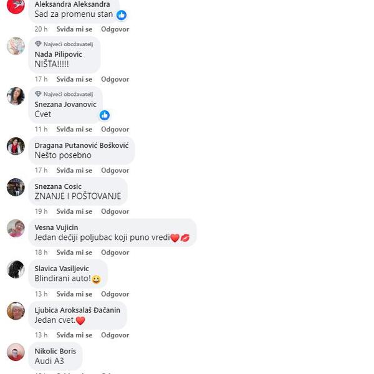Open Snezana Cosic's profile photo
The width and height of the screenshot is (374, 374).
16,187
